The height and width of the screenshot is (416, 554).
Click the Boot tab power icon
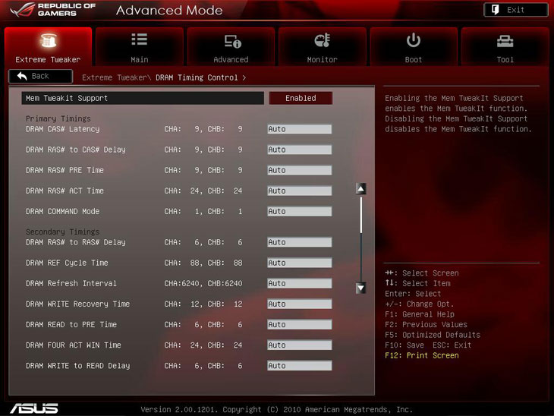[x=414, y=40]
